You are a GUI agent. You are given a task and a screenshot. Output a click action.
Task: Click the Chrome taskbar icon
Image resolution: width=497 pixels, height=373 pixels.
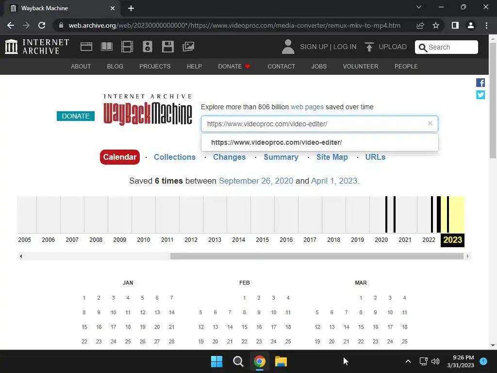click(x=260, y=361)
